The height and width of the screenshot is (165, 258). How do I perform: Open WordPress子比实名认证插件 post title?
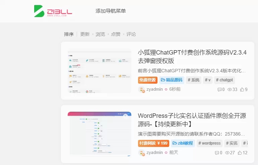[192, 120]
